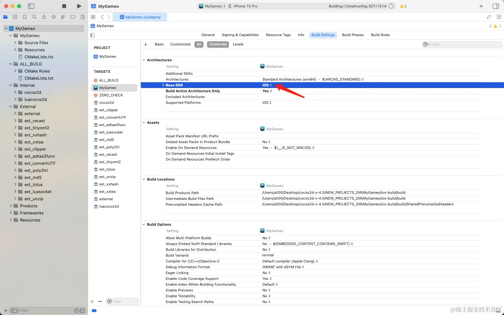Collapse the Assets section
Screen dimensions: 504x315
(144, 123)
